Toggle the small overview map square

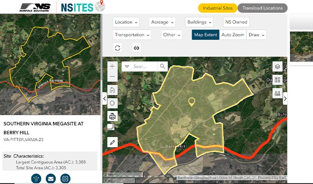click(111, 127)
